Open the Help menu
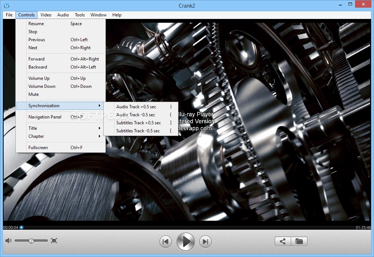Screen dimensions: 374x257 pos(117,15)
